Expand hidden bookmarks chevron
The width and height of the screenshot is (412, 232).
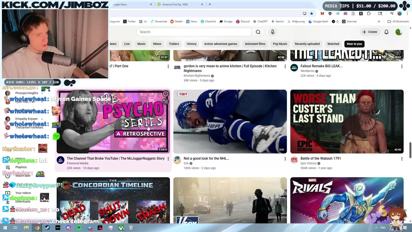(x=379, y=22)
